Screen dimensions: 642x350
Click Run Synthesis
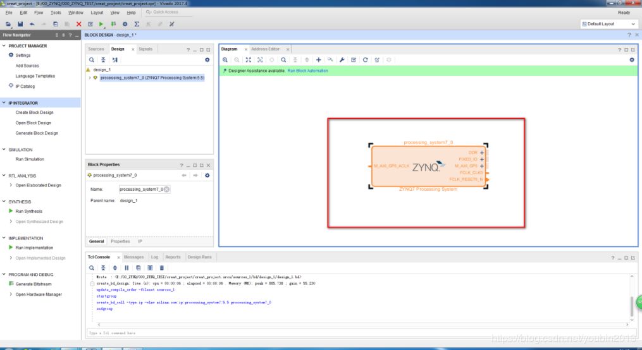pos(28,212)
